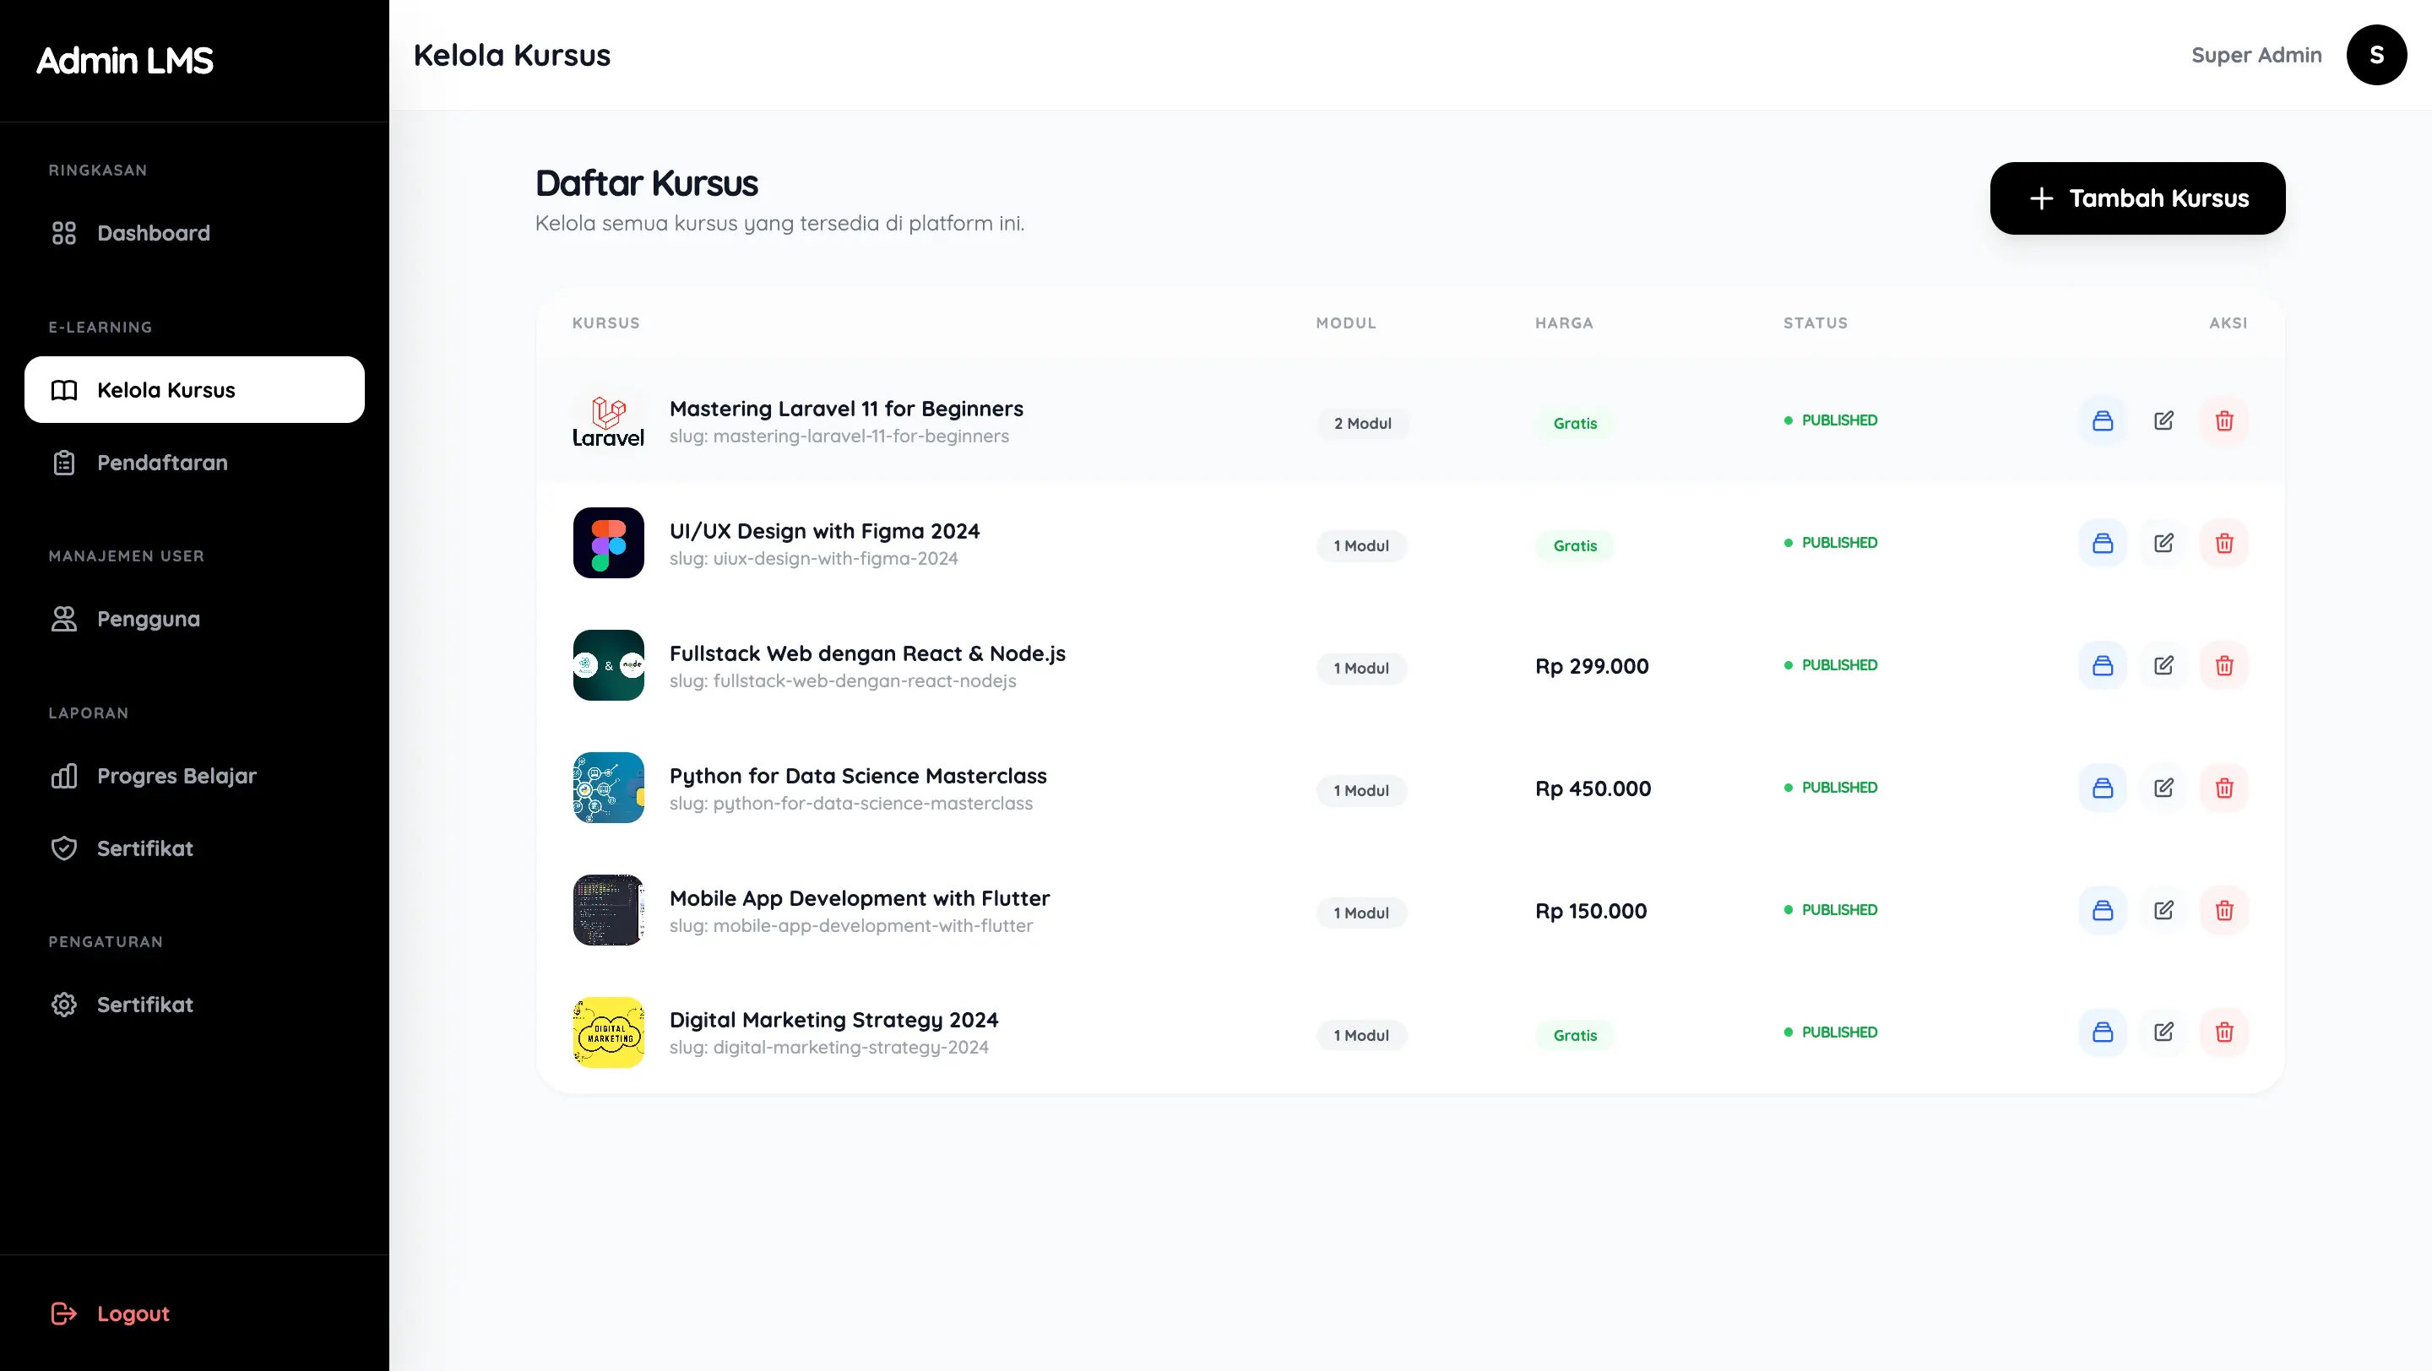Click the edit pencil for Digital Marketing Strategy
This screenshot has width=2432, height=1371.
click(x=2163, y=1032)
